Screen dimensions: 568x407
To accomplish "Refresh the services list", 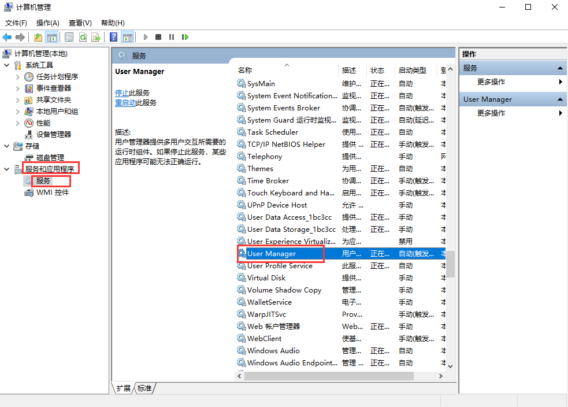I will pyautogui.click(x=83, y=36).
